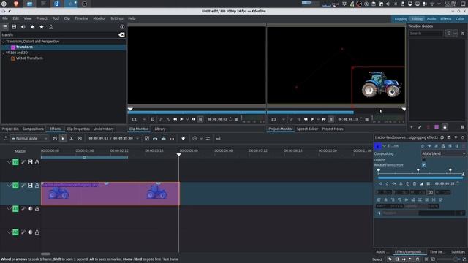Viewport: 468px width, 263px height.
Task: Click the Size slider in Transform effect
Action: pos(389,206)
